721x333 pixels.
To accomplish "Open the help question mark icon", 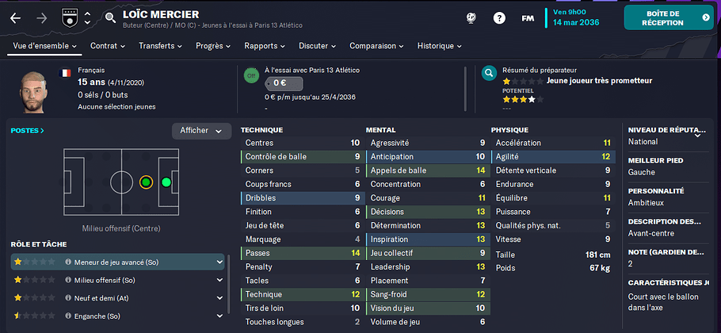I will click(x=499, y=18).
